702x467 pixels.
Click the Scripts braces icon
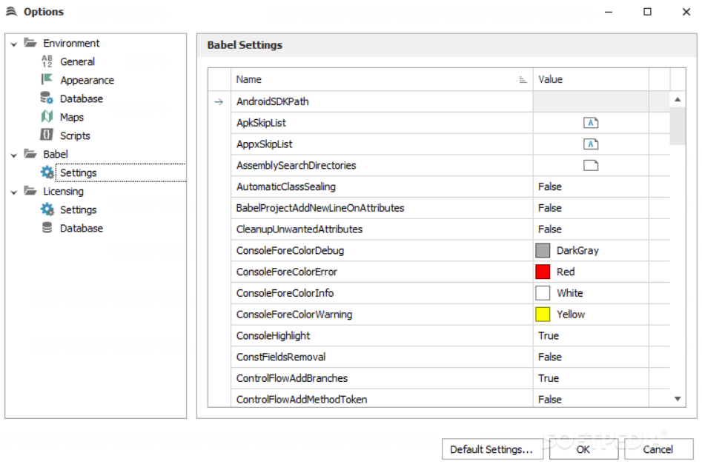point(47,135)
